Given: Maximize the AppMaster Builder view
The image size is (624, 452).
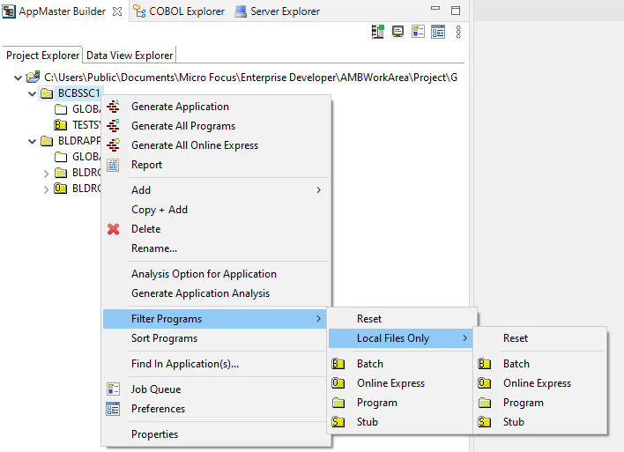Looking at the screenshot, I should [456, 11].
